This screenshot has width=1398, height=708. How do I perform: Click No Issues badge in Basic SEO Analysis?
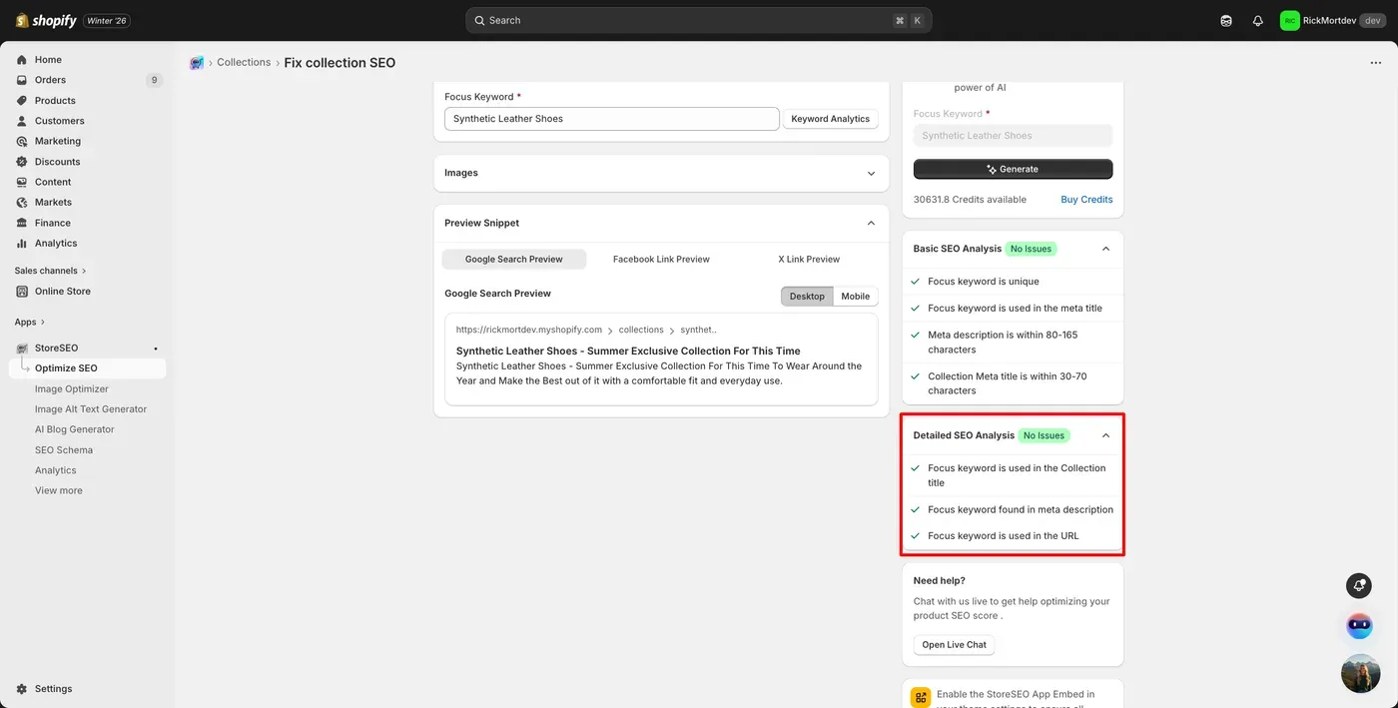point(1031,249)
